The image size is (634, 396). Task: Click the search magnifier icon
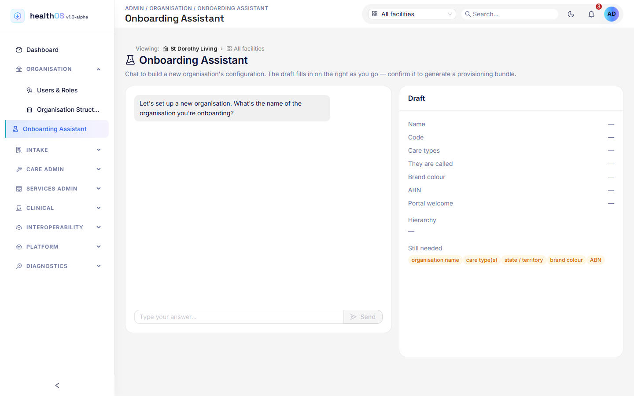(x=468, y=14)
